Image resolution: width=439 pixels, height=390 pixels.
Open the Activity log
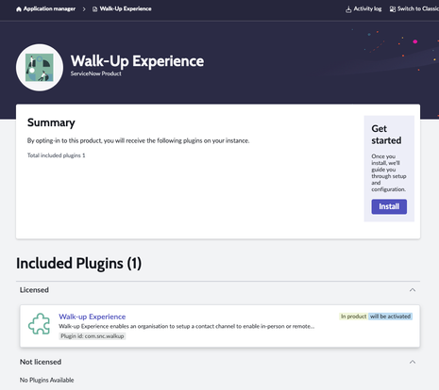click(367, 8)
